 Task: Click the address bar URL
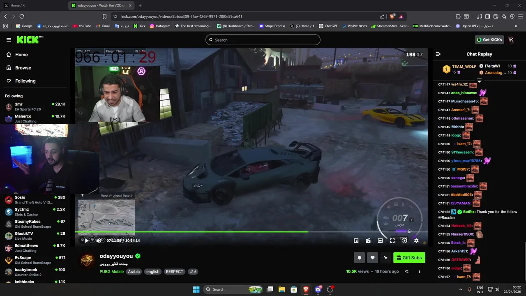tap(182, 16)
